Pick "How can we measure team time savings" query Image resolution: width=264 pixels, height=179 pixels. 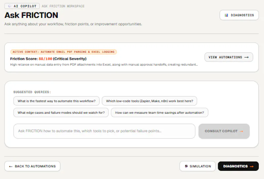click(159, 112)
